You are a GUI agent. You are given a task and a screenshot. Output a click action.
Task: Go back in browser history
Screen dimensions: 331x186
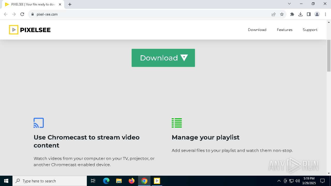click(x=6, y=14)
